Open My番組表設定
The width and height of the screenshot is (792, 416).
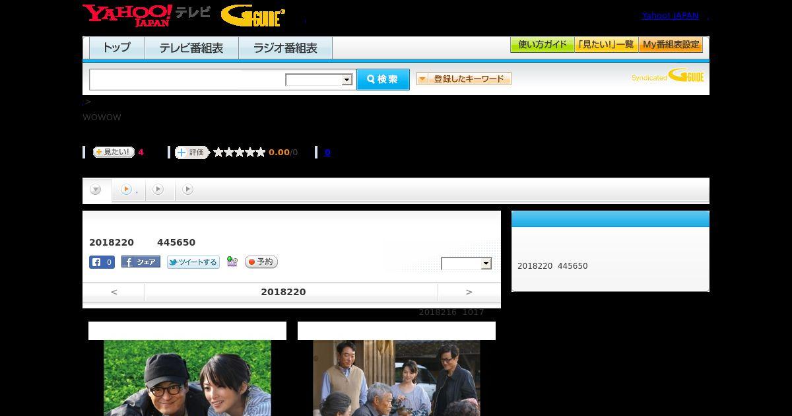671,45
